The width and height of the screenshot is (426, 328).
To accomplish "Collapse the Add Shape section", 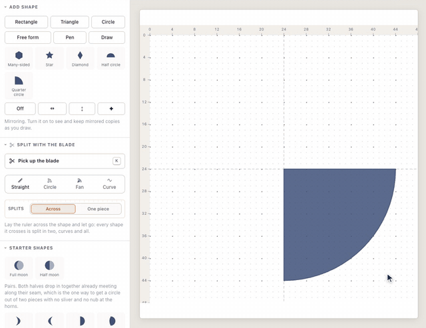I will click(x=5, y=7).
